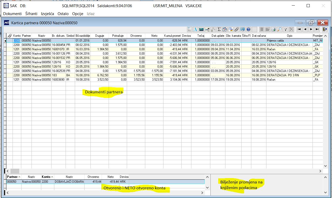The width and height of the screenshot is (332, 198).
Task: Click the magnifying glass search icon
Action: pyautogui.click(x=280, y=29)
